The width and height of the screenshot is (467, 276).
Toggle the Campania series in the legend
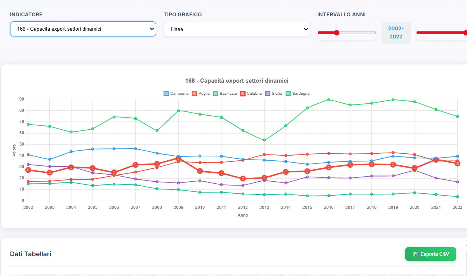tap(176, 94)
